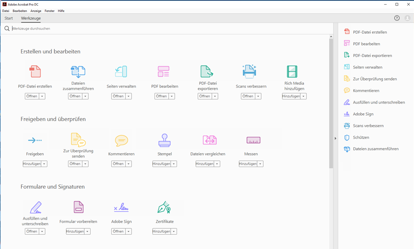The image size is (414, 249).
Task: Expand dropdown arrow for Dateien zusammenführen
Action: coord(85,96)
